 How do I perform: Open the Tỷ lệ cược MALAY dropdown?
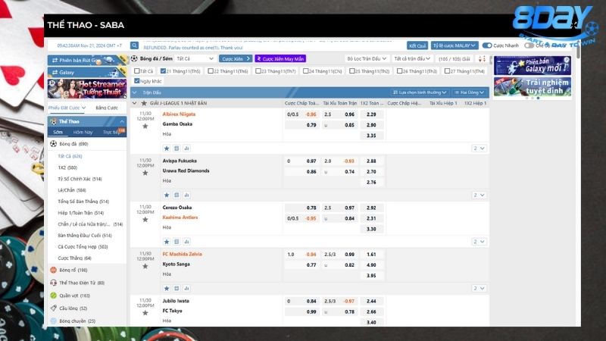[454, 45]
